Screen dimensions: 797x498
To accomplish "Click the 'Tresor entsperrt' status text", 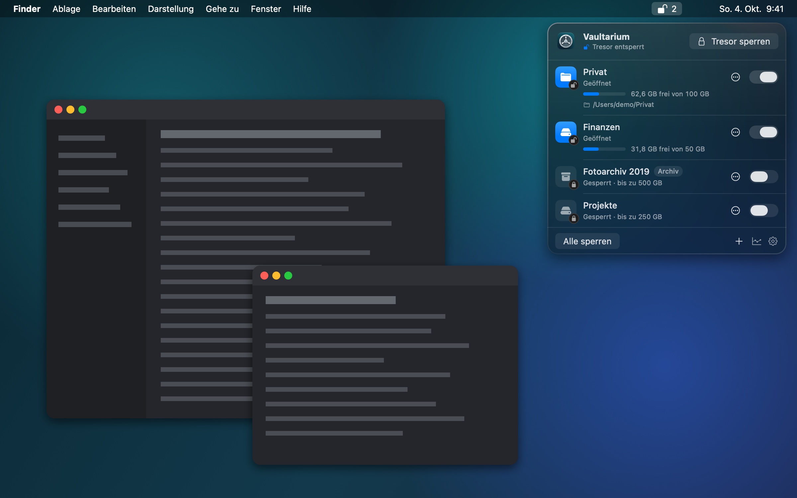I will [618, 47].
